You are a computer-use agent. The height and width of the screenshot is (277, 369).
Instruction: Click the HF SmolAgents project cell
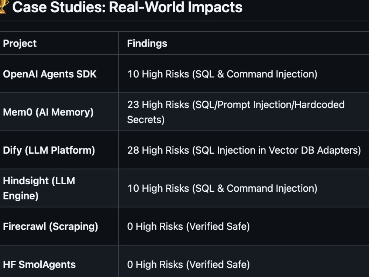click(x=39, y=264)
